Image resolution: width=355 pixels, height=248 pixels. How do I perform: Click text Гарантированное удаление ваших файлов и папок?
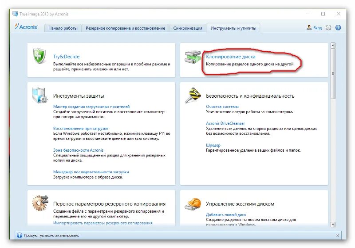[253, 150]
